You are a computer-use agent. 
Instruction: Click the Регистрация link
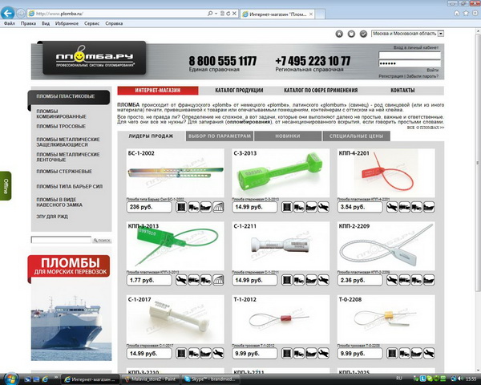pyautogui.click(x=390, y=76)
